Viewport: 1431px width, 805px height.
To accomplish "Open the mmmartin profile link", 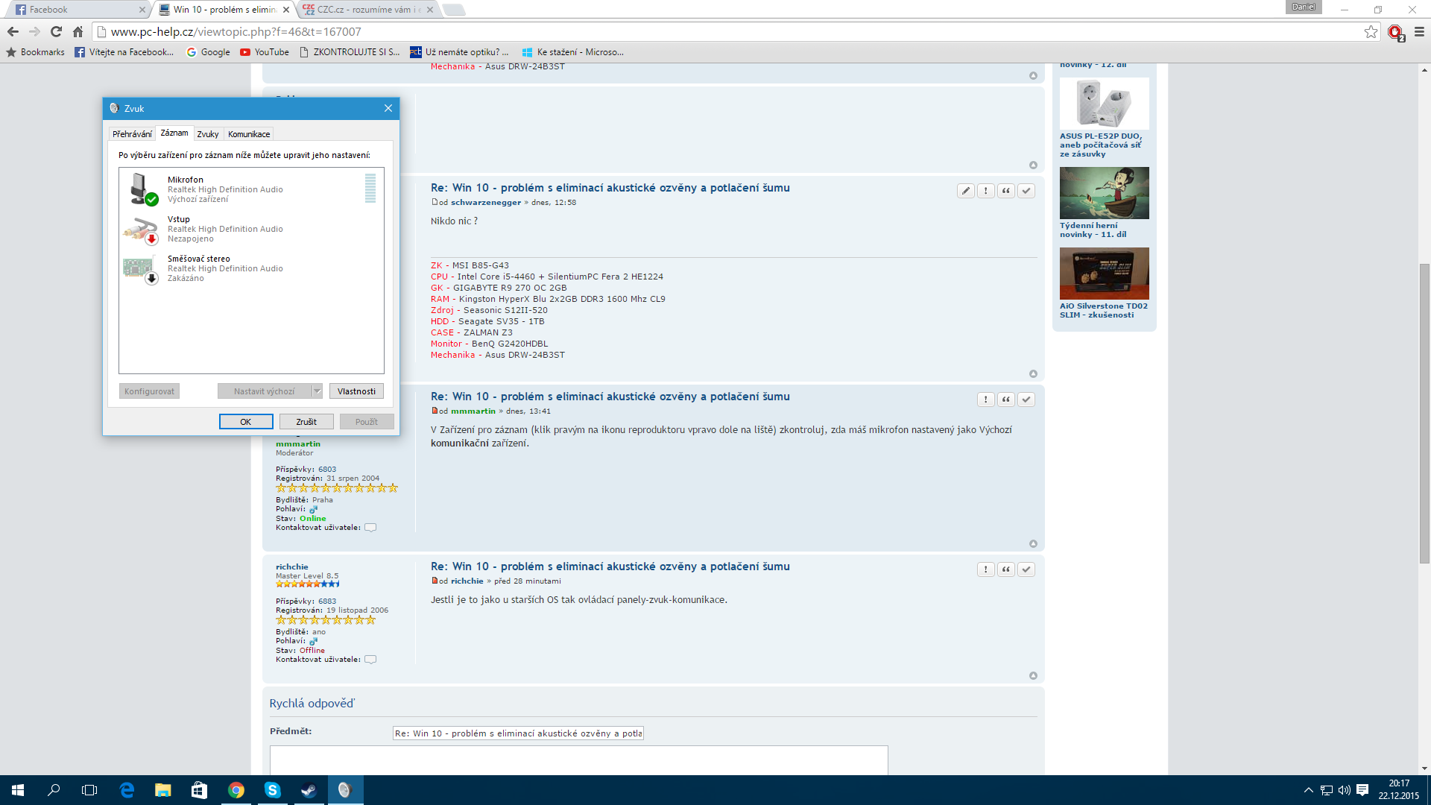I will (297, 444).
